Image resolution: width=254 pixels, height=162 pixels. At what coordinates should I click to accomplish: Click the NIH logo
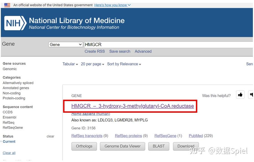point(15,23)
